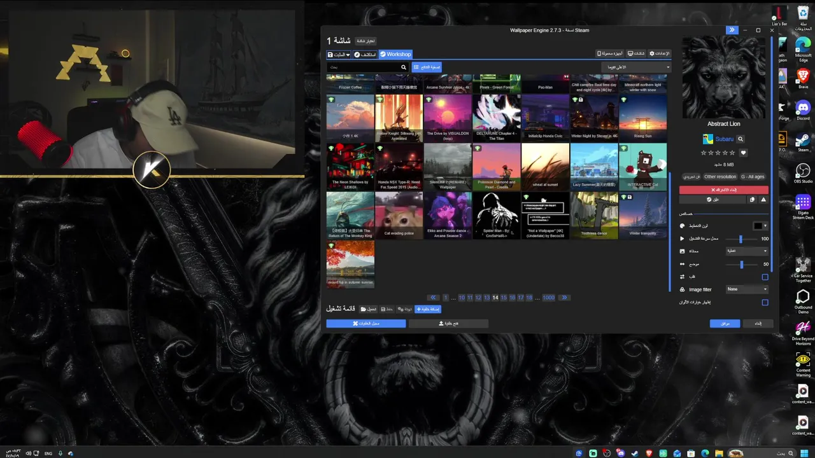
Task: Open Discord desktop shortcut
Action: pyautogui.click(x=803, y=110)
